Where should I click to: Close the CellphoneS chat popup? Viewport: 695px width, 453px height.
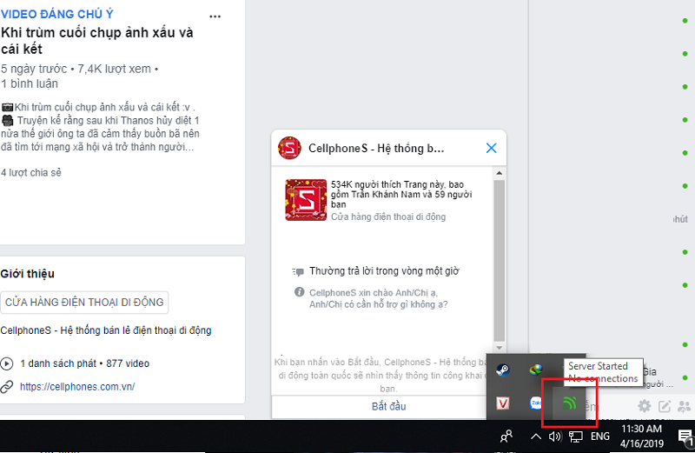coord(491,148)
